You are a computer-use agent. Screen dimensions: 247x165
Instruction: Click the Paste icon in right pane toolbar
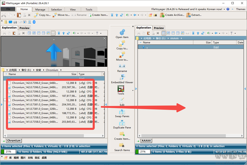pos(148,33)
